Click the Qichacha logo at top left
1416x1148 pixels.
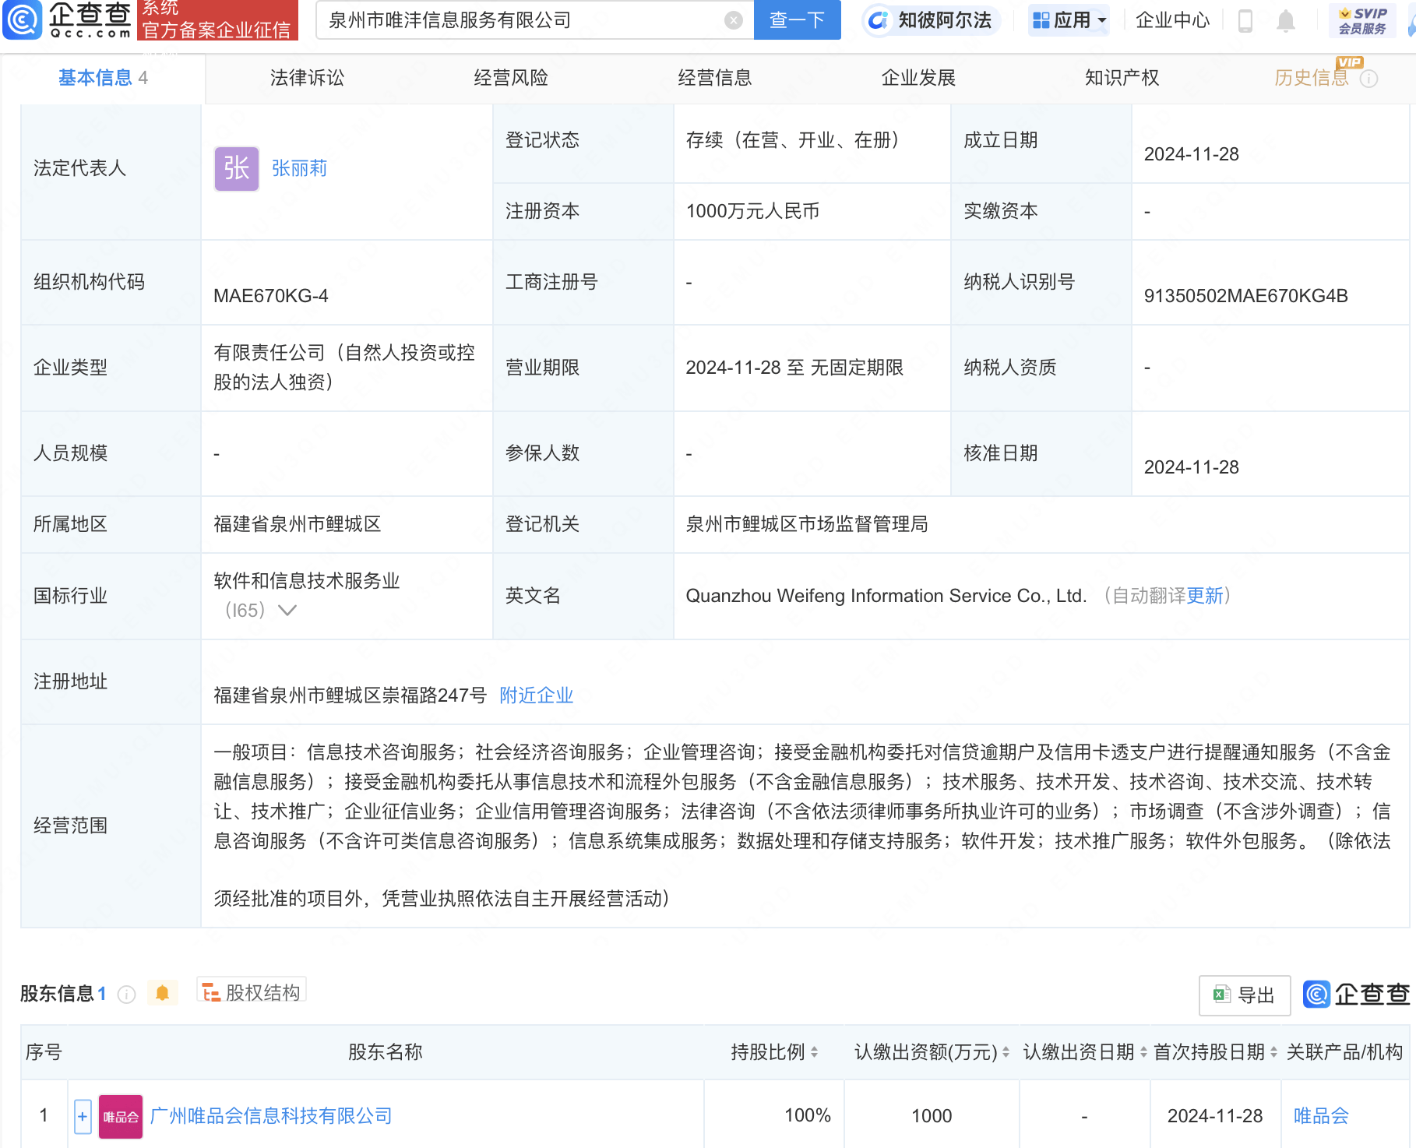(x=68, y=19)
